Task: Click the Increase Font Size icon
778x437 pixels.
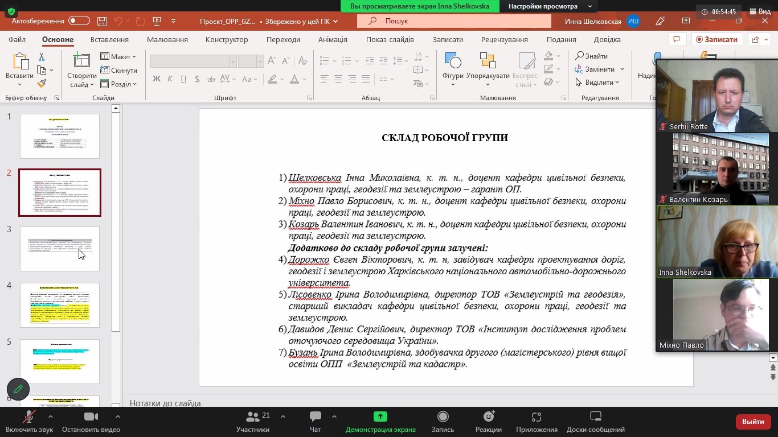Action: (272, 60)
